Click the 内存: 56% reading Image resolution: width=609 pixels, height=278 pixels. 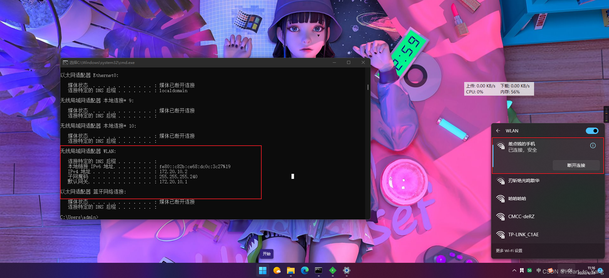point(510,92)
